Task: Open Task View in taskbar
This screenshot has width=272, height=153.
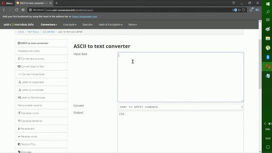Action: [268, 20]
